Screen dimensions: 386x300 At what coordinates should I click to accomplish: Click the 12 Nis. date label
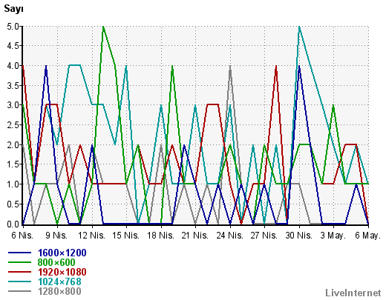[x=92, y=236]
